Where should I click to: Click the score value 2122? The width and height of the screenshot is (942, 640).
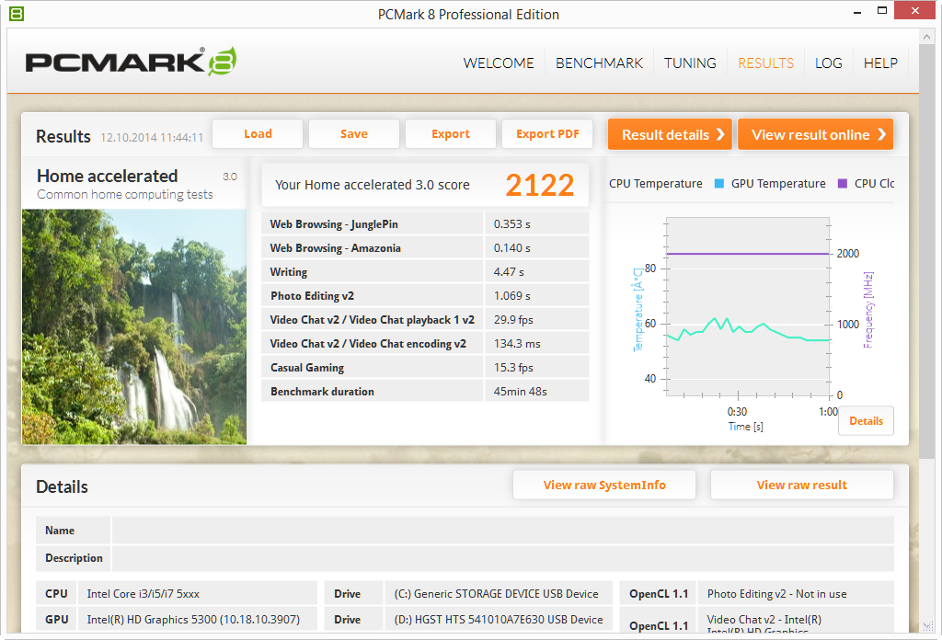539,185
